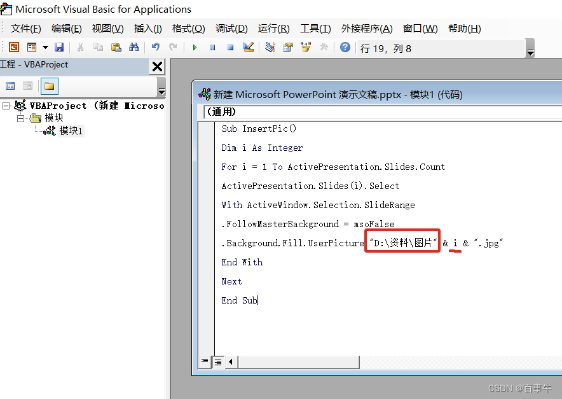Click the code margin indicator bar
The image size is (562, 399).
(x=207, y=238)
